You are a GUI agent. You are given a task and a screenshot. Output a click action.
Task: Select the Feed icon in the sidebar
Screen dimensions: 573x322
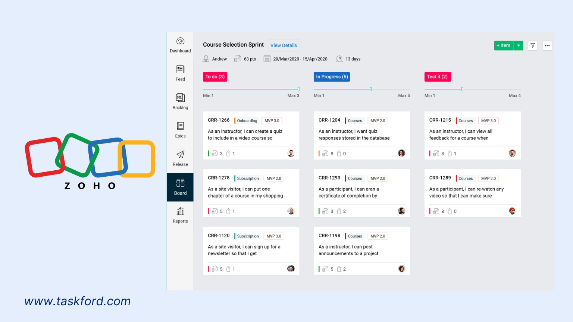(x=180, y=72)
